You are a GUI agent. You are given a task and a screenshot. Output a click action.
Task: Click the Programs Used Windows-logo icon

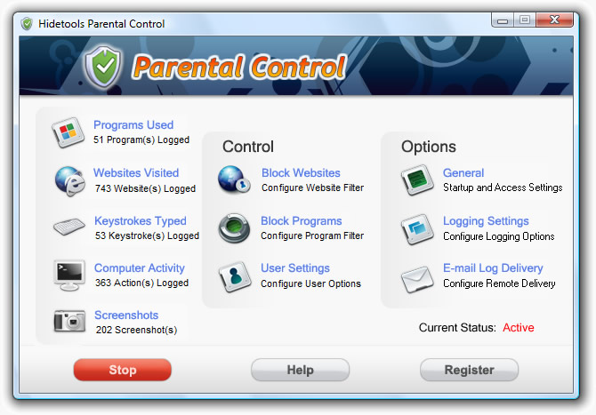pyautogui.click(x=68, y=132)
